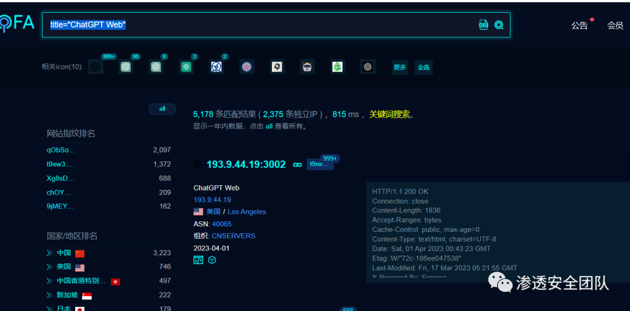Screen dimensions: 630x311
Task: Select the 9jMEY… fingerprint row
Action: 108,206
